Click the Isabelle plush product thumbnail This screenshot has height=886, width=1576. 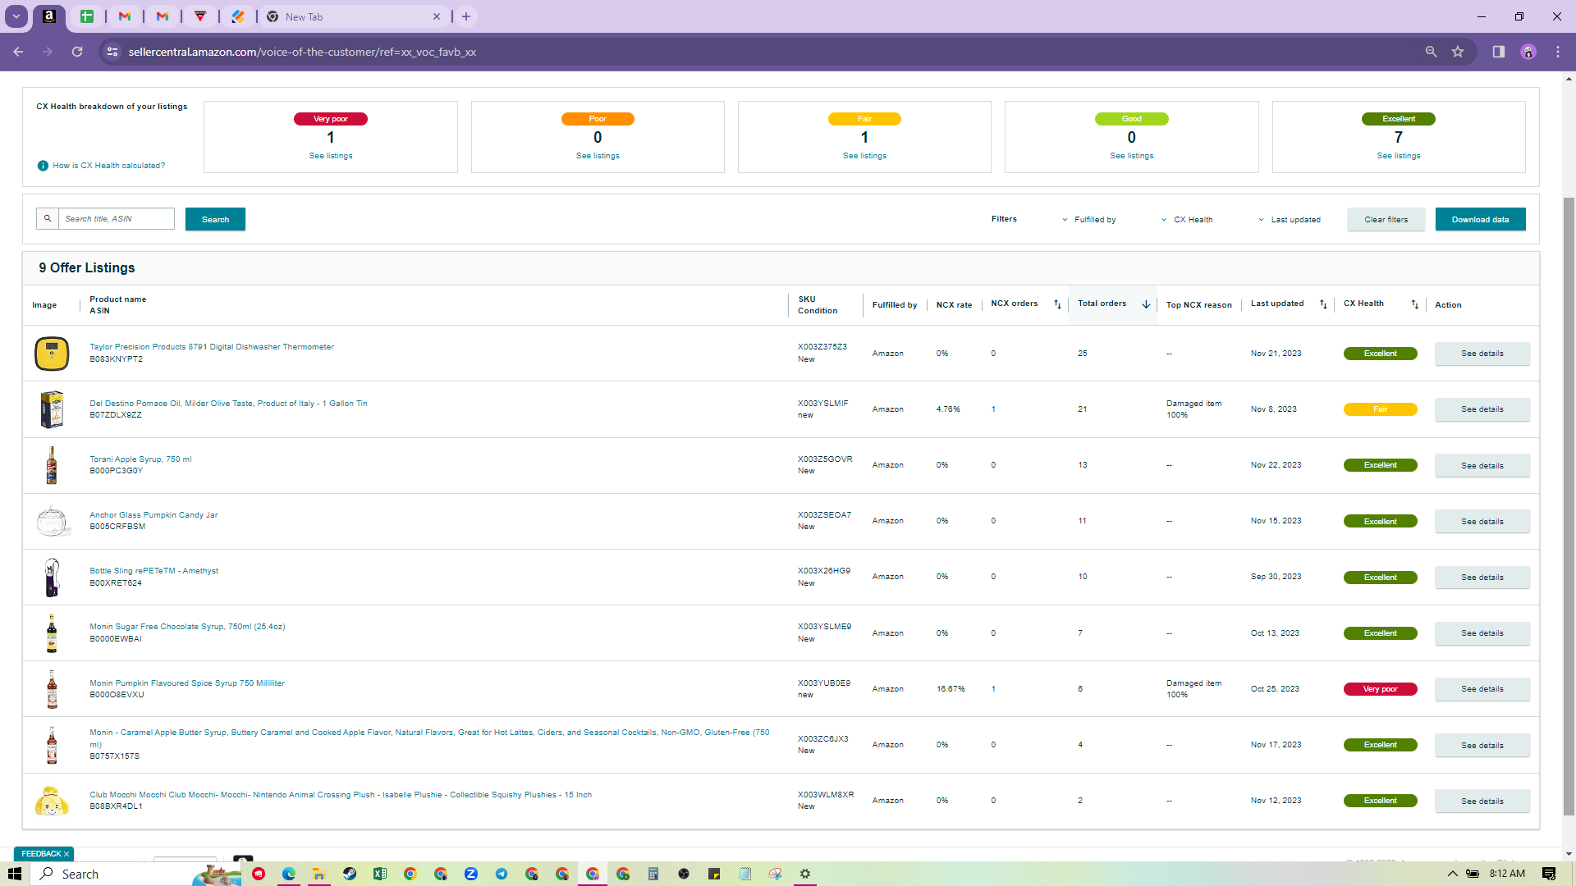52,801
